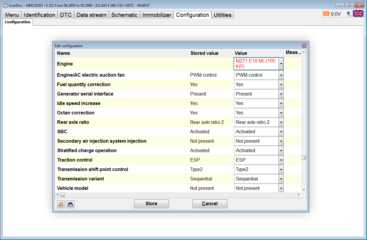Click the UK flag language icon
Image resolution: width=367 pixels, height=240 pixels.
point(358,14)
